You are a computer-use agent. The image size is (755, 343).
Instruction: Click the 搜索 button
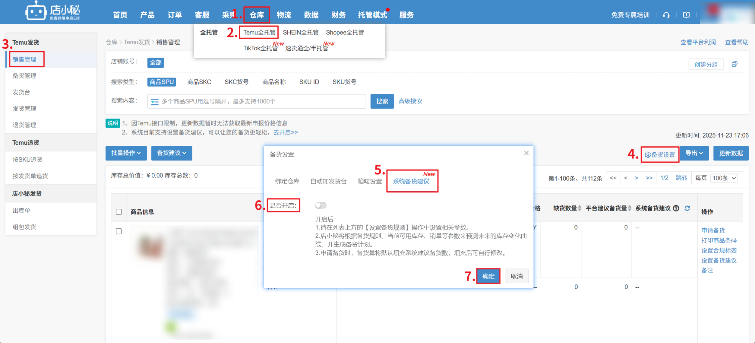point(382,101)
